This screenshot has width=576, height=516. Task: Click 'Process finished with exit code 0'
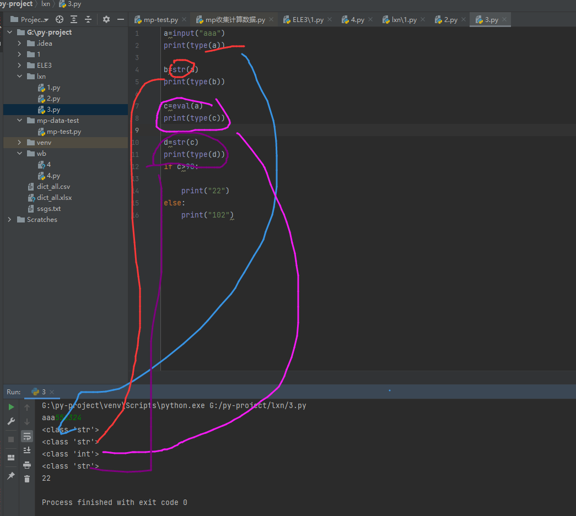click(x=114, y=502)
